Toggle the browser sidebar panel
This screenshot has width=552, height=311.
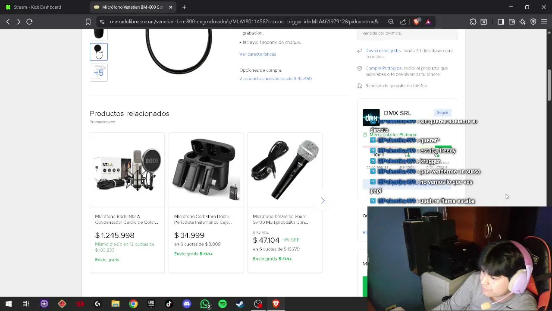point(501,22)
